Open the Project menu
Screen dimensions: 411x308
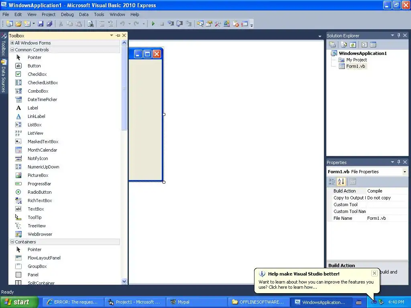coord(49,14)
